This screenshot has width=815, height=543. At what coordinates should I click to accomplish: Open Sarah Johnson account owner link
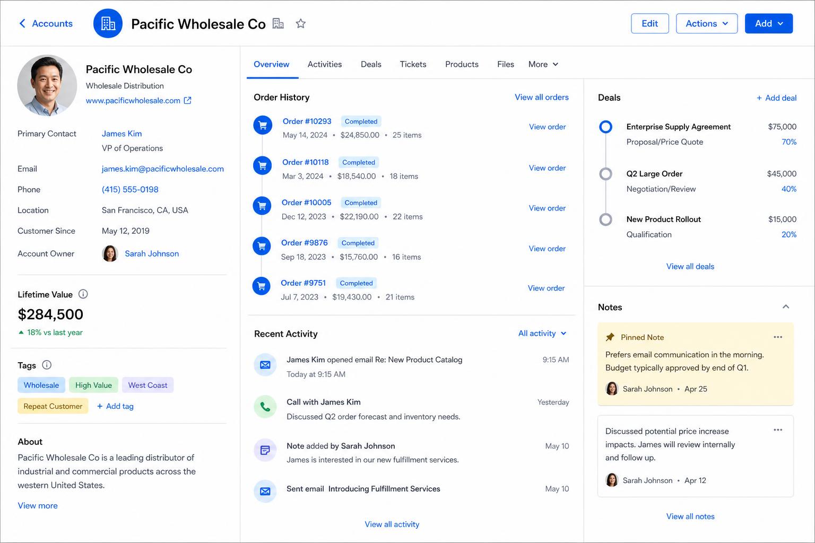(152, 253)
